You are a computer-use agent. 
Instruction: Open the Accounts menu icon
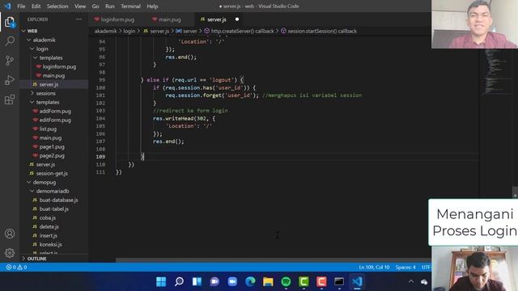tap(10, 234)
